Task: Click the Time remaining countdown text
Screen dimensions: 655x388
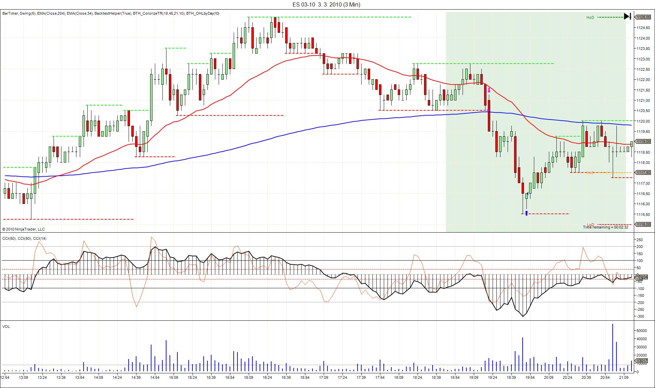Action: (605, 227)
